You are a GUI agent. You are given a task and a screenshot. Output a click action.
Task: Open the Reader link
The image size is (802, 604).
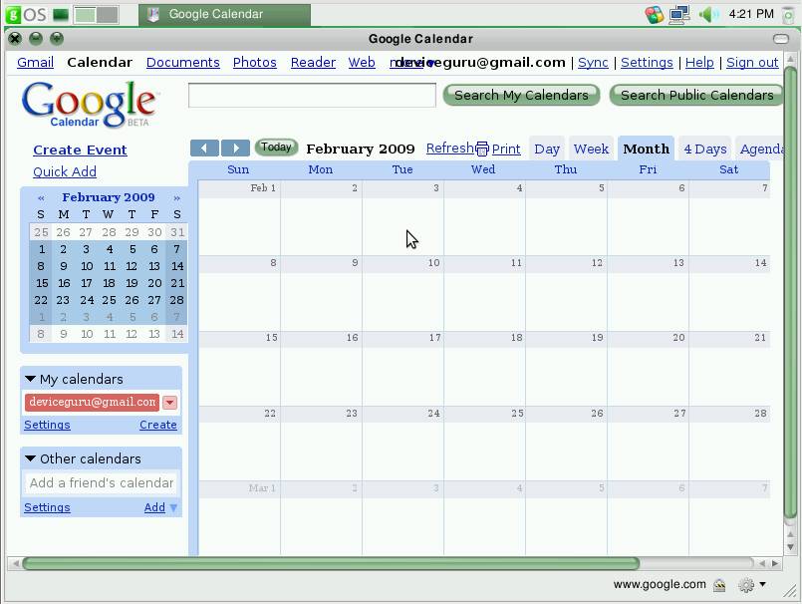[x=313, y=63]
